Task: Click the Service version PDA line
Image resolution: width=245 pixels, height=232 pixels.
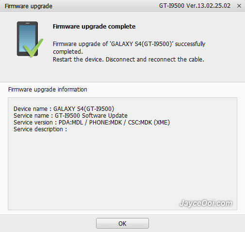Action: tap(92, 123)
